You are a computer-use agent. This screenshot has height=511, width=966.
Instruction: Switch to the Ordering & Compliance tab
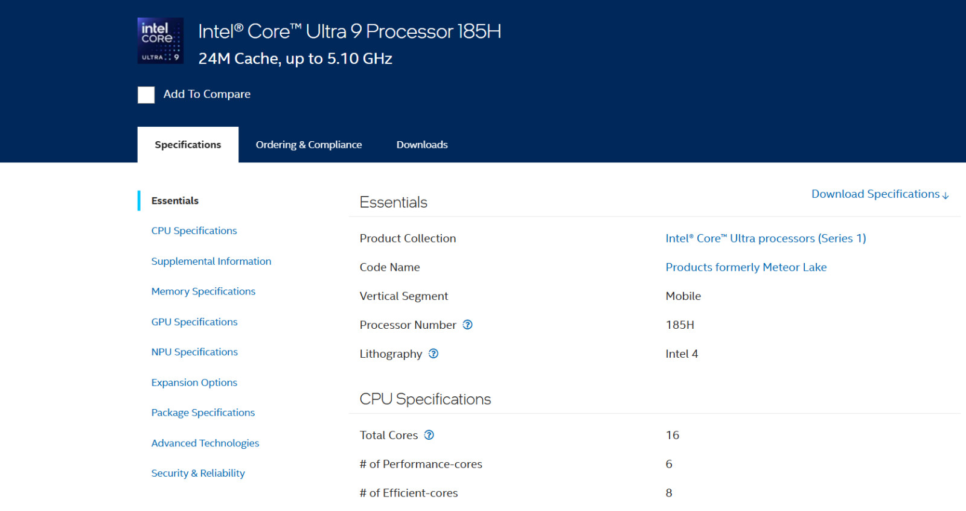(309, 145)
